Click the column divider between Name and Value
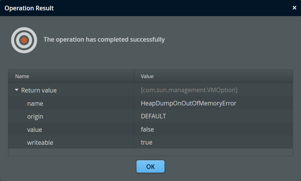Viewport: 301px width, 181px height. [134, 76]
